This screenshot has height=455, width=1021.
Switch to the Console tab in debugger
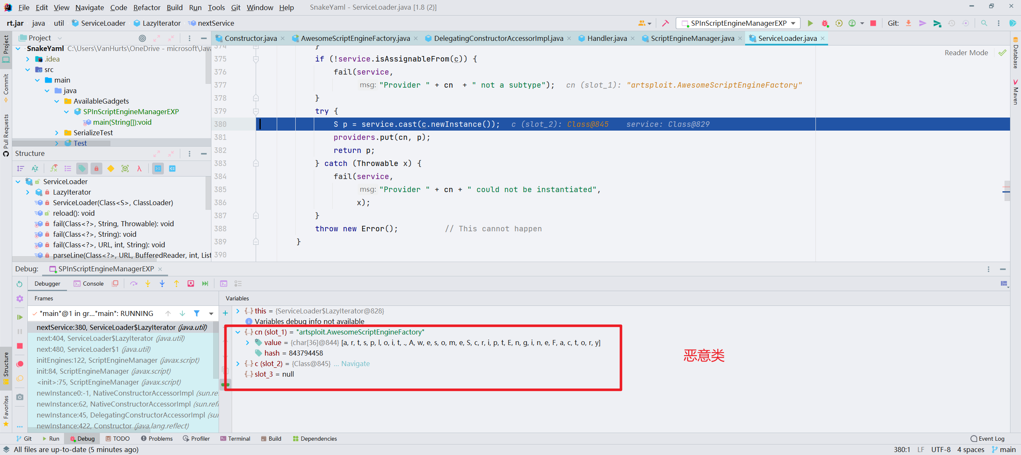tap(88, 284)
